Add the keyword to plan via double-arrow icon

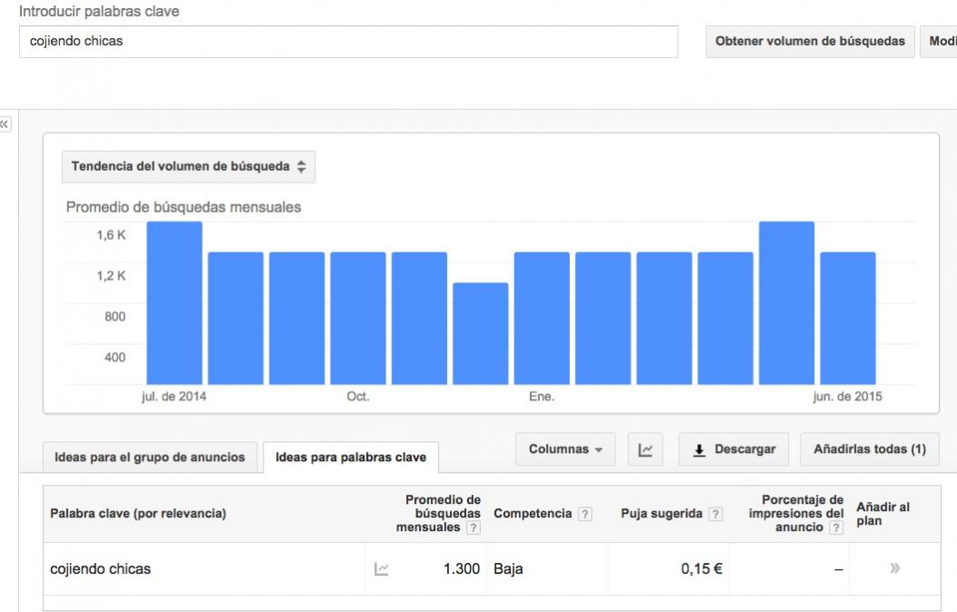pyautogui.click(x=893, y=568)
